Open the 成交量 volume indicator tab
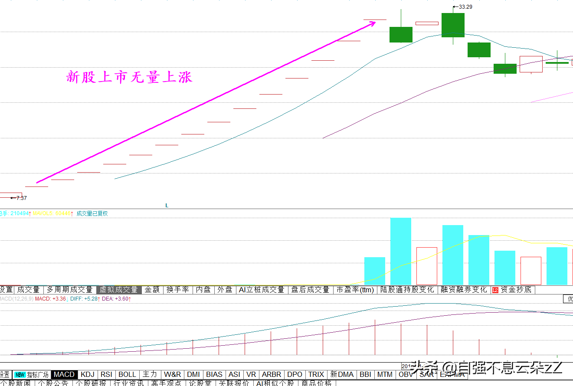The height and width of the screenshot is (386, 573). point(29,290)
